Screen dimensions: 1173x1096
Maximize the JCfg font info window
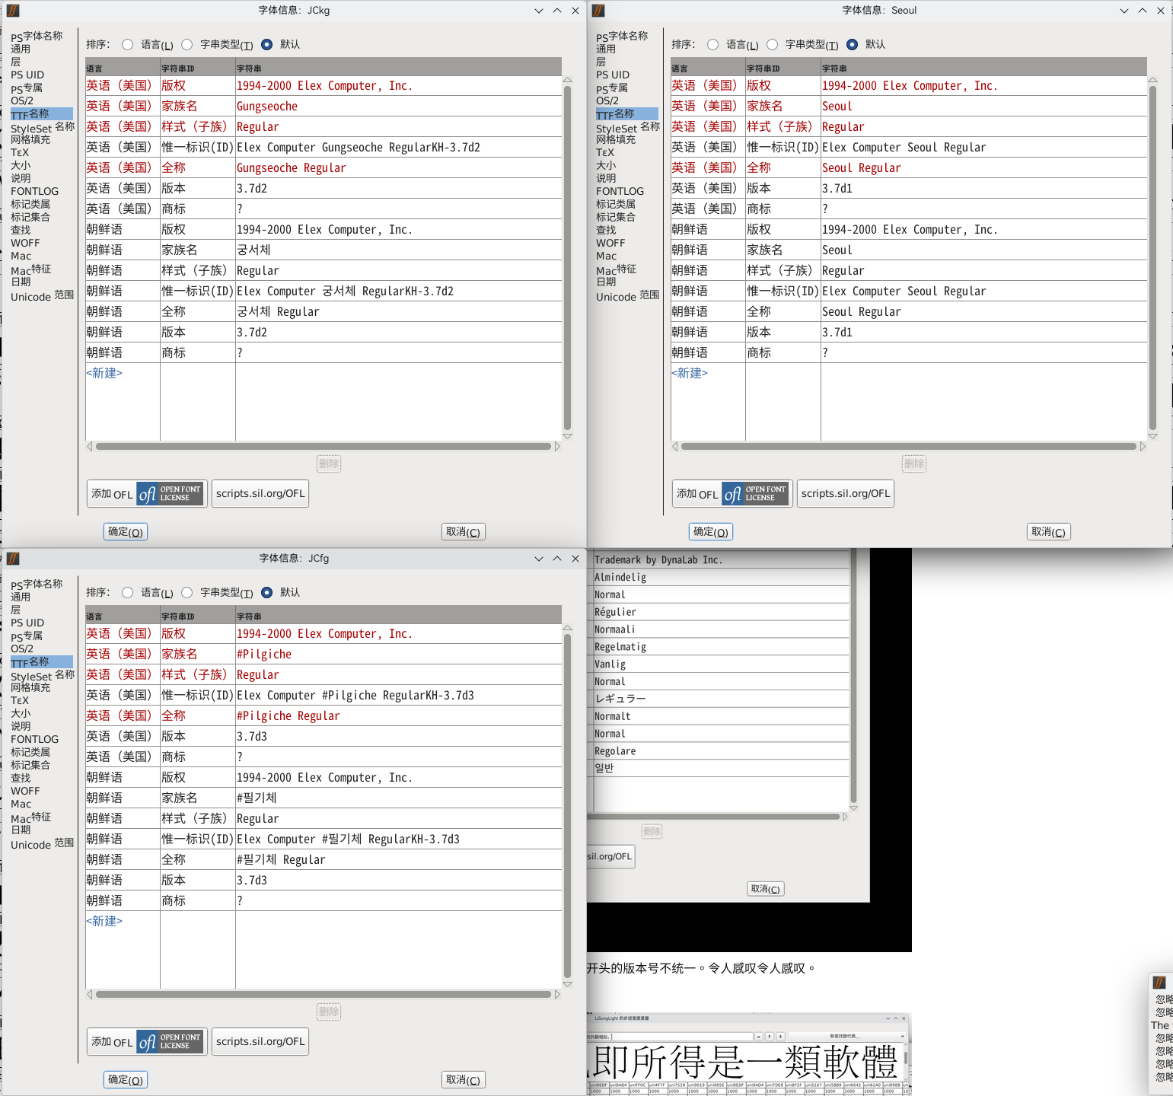click(x=557, y=559)
